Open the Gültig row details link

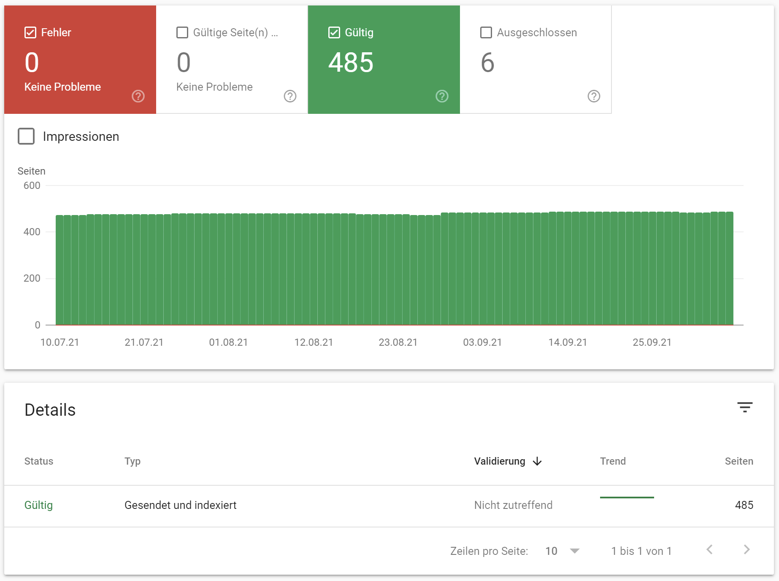click(x=38, y=505)
